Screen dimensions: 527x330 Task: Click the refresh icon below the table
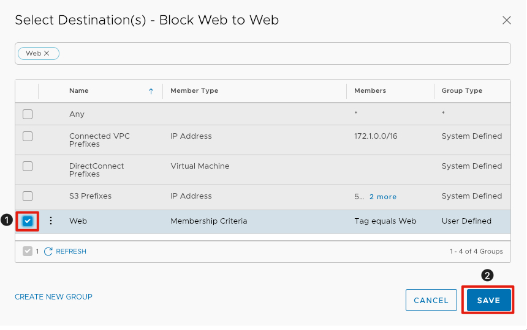coord(48,251)
